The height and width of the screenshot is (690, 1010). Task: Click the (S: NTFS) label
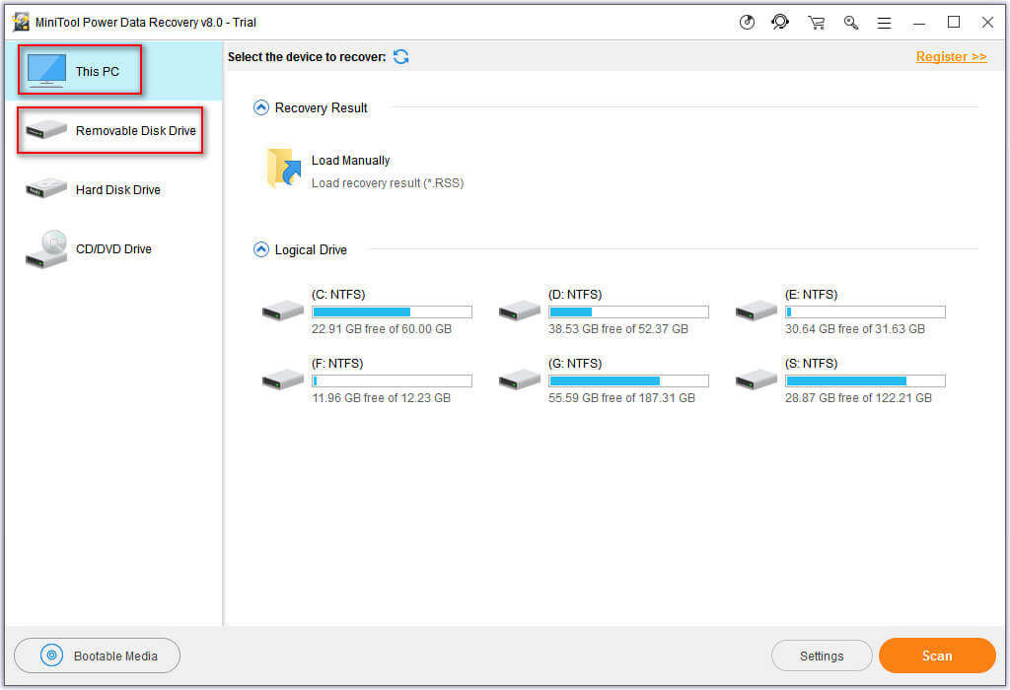811,363
